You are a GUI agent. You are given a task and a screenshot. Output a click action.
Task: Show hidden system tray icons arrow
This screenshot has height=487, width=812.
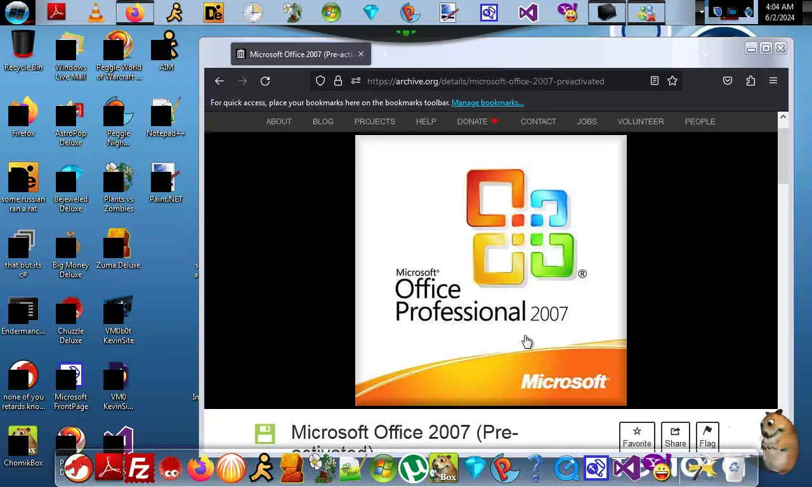(701, 12)
